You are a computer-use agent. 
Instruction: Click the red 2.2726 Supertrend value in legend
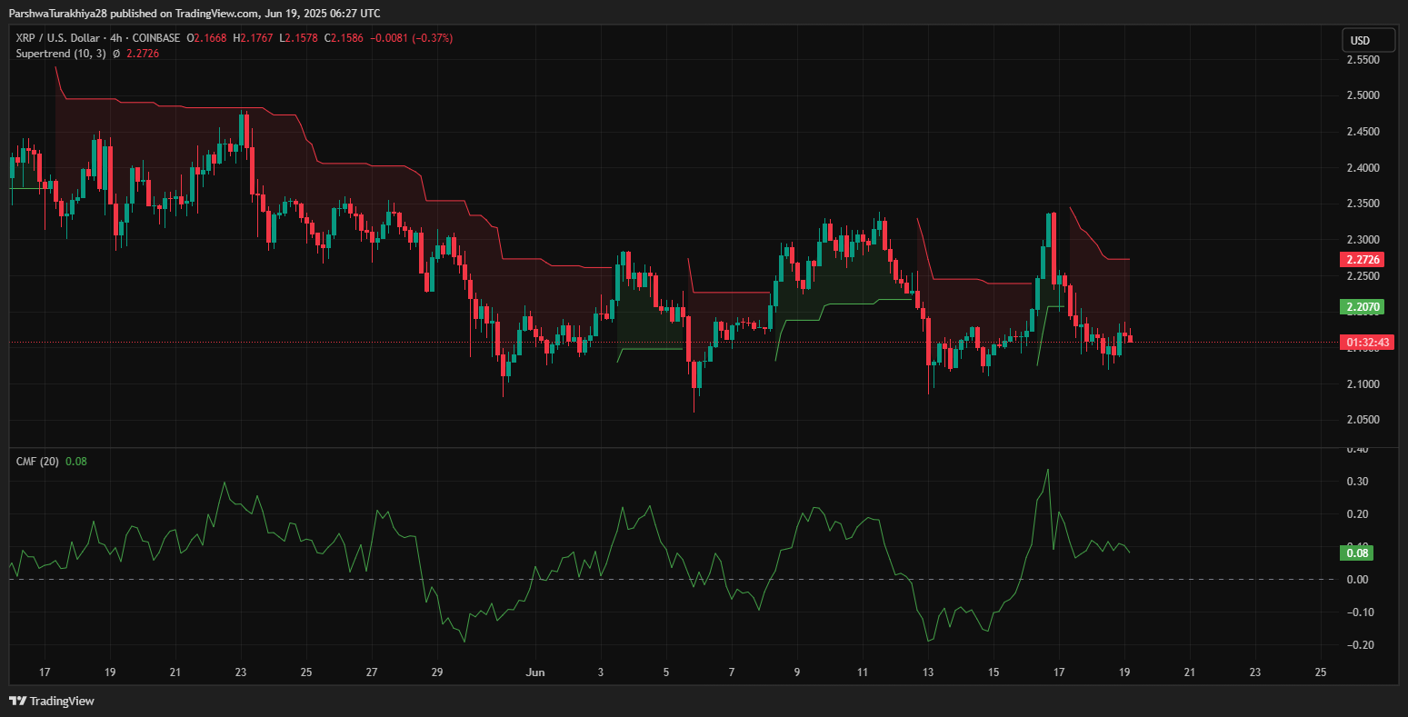tap(143, 54)
